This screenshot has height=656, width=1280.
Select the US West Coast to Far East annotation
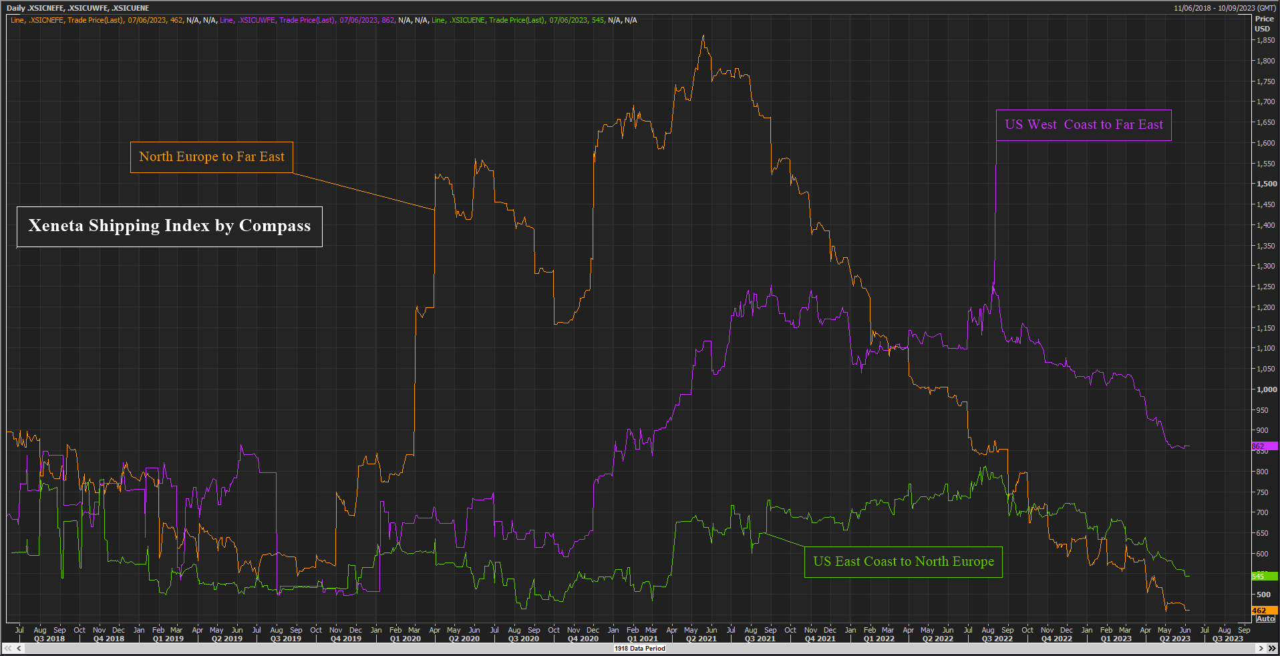pyautogui.click(x=1084, y=125)
